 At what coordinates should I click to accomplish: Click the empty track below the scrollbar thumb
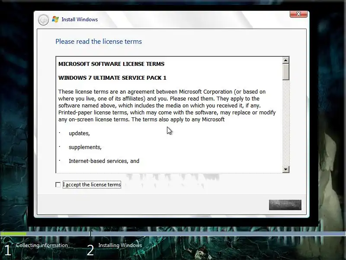(x=286, y=123)
